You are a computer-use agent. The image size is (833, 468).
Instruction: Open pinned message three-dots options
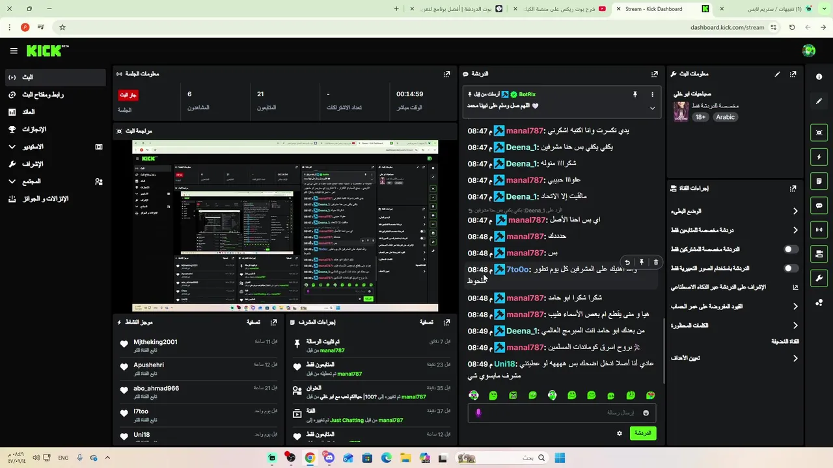(x=652, y=95)
